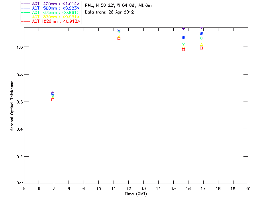Click the x-axis tick label '14'
Image resolution: width=255 pixels, height=204 pixels.
click(x=159, y=188)
